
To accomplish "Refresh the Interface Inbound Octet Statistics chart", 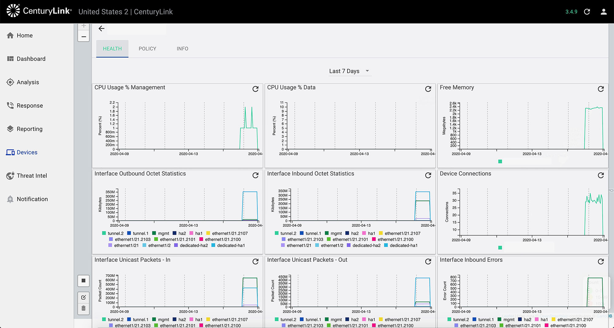I will tap(428, 175).
